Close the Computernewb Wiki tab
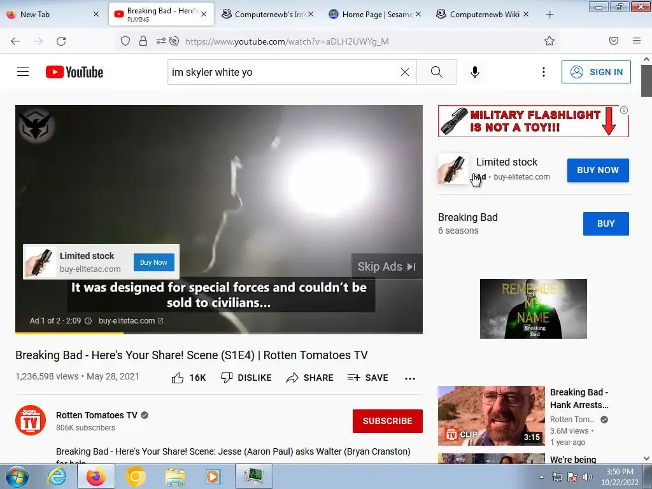The height and width of the screenshot is (489, 652). click(526, 15)
